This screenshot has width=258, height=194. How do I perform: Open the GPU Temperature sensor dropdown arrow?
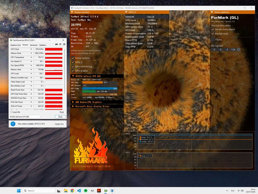tap(31, 57)
